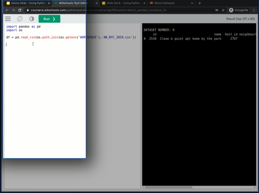
Task: Close the Home Slide tab
Action: 49,3
